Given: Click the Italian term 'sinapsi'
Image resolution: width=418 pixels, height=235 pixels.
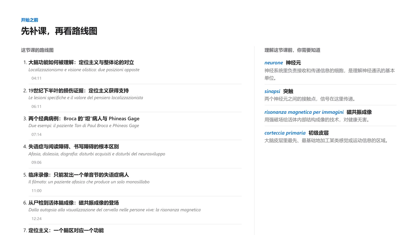Looking at the screenshot, I should tap(272, 91).
